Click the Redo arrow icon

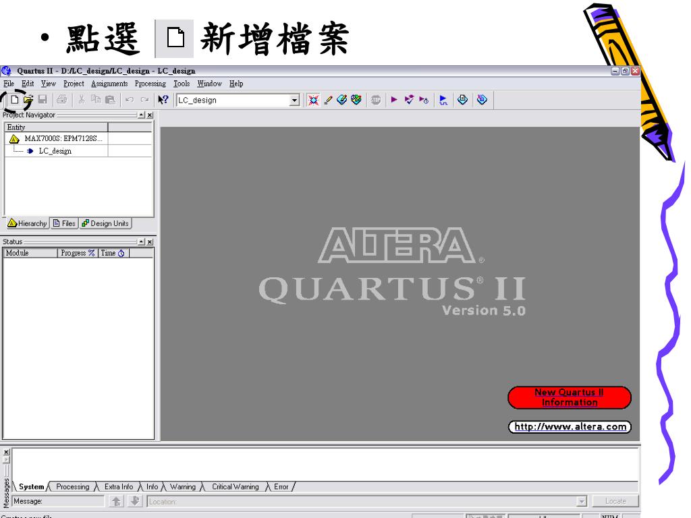pos(144,100)
